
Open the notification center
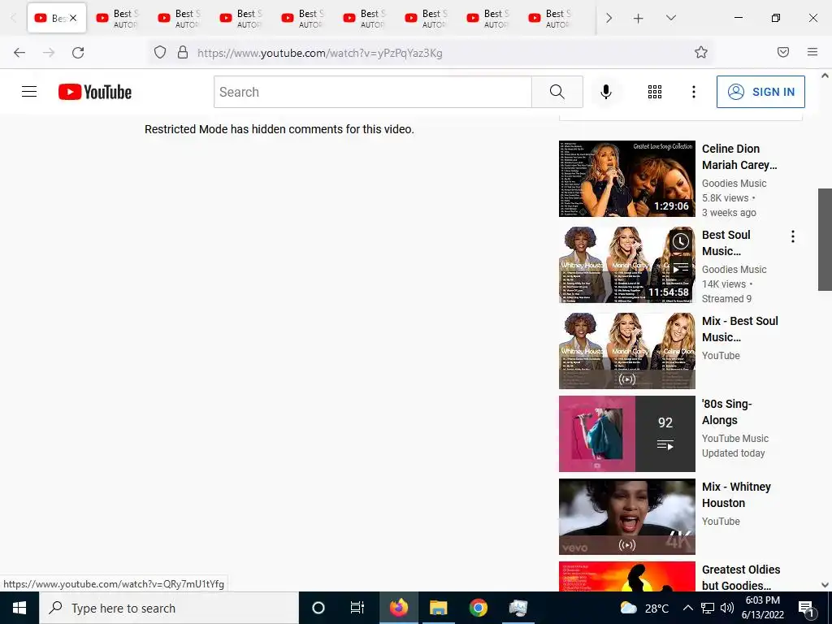point(807,609)
